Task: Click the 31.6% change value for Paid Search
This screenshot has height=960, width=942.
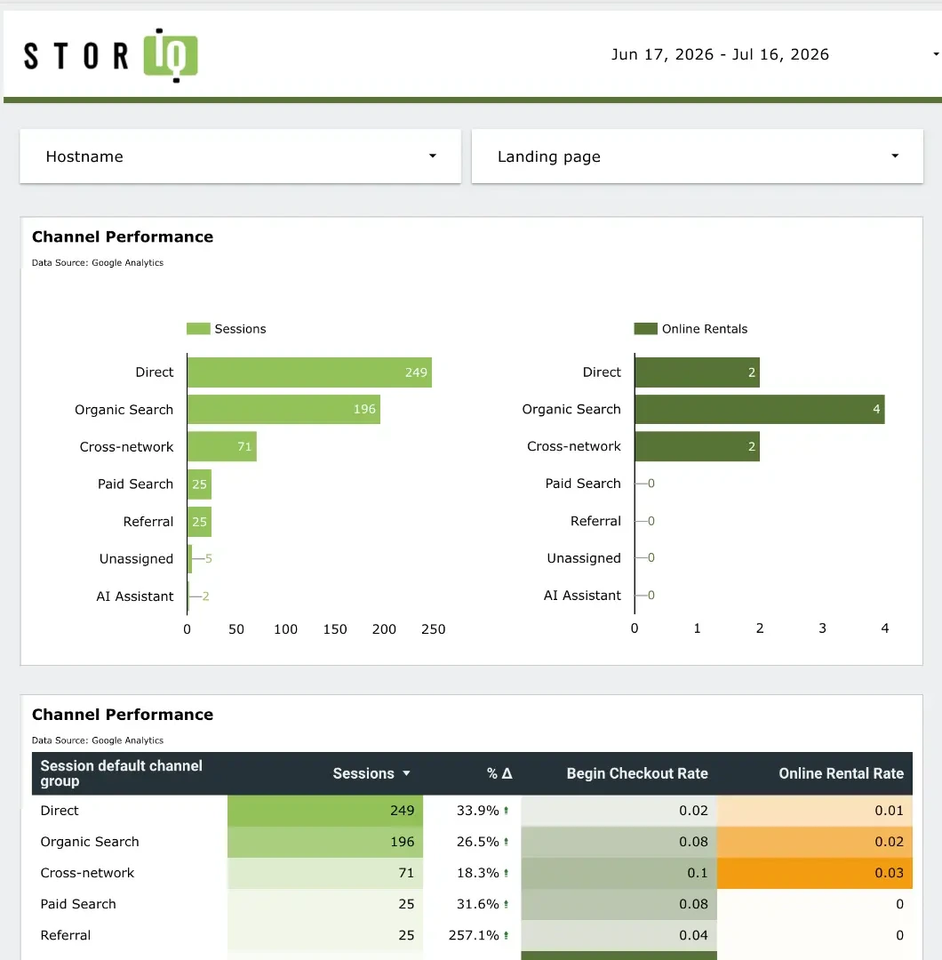Action: click(x=477, y=904)
